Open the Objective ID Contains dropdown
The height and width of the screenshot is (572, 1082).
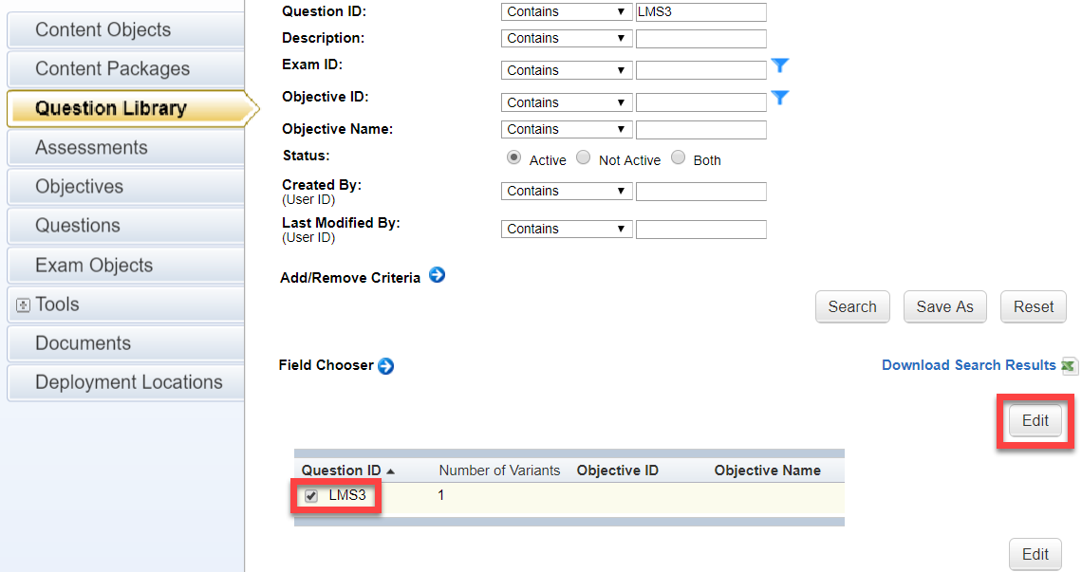click(x=567, y=102)
